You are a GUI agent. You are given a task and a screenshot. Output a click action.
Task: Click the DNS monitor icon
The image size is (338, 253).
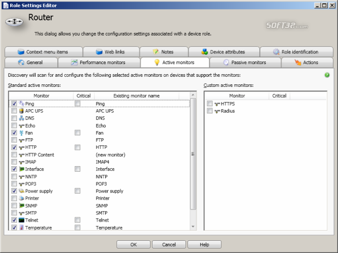(x=21, y=118)
